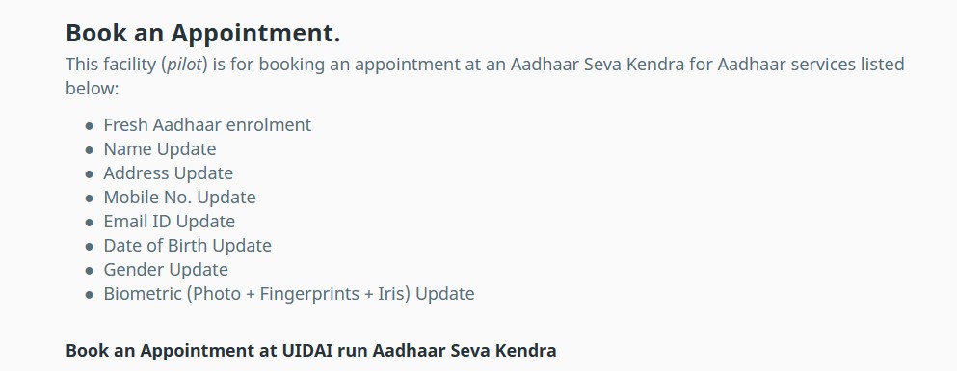Click the "Book an Appointment at UIDAI run Aadhaar Seva Kendra" subheading

(x=311, y=351)
